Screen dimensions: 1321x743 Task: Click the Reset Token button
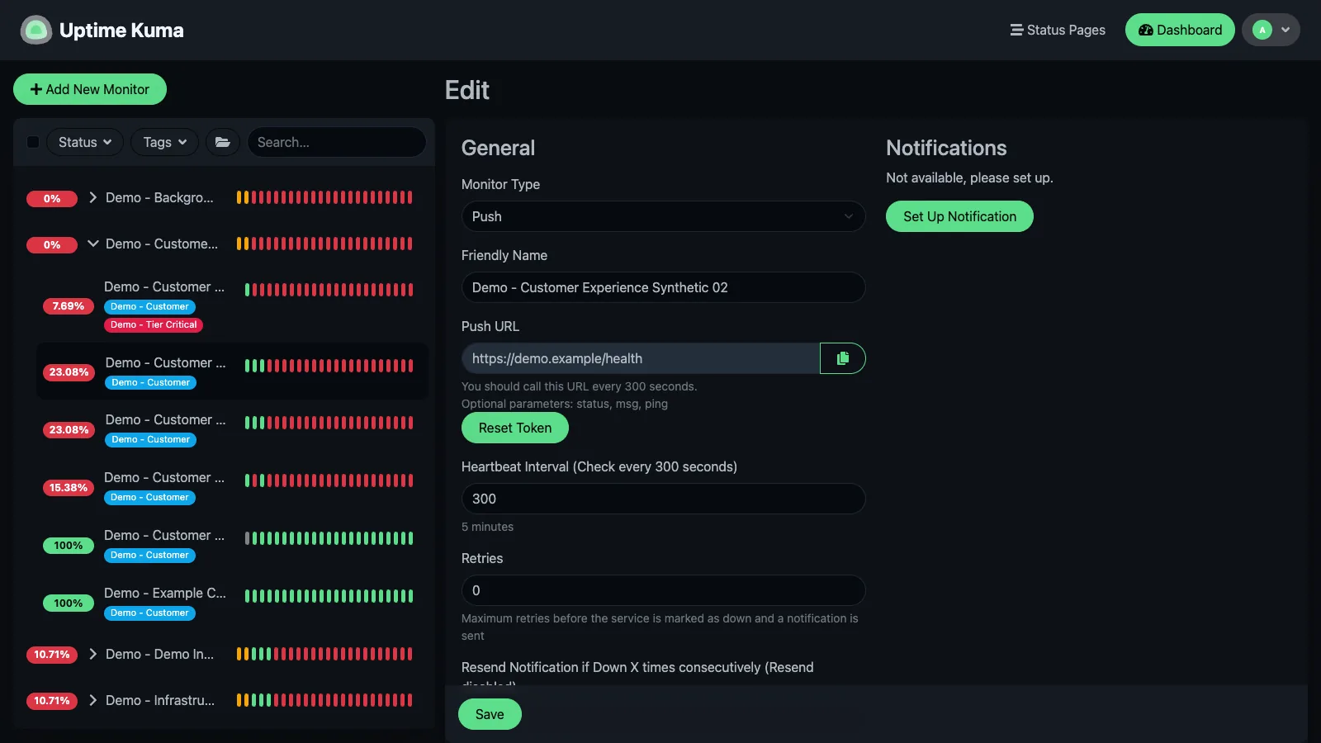coord(515,428)
